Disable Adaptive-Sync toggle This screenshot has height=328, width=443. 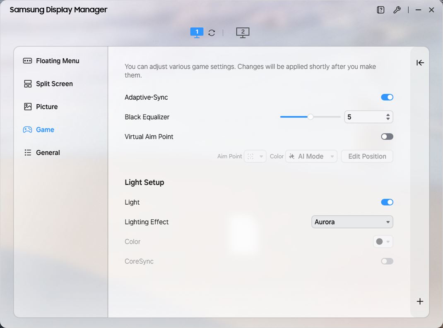click(387, 97)
